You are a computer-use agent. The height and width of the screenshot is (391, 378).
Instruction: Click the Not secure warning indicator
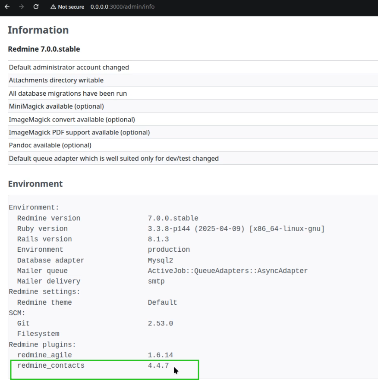[x=67, y=7]
